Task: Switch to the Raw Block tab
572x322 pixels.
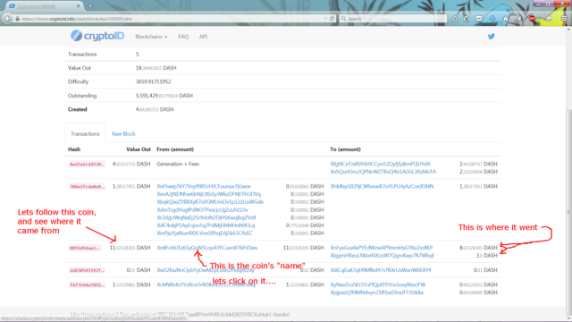Action: pyautogui.click(x=123, y=133)
